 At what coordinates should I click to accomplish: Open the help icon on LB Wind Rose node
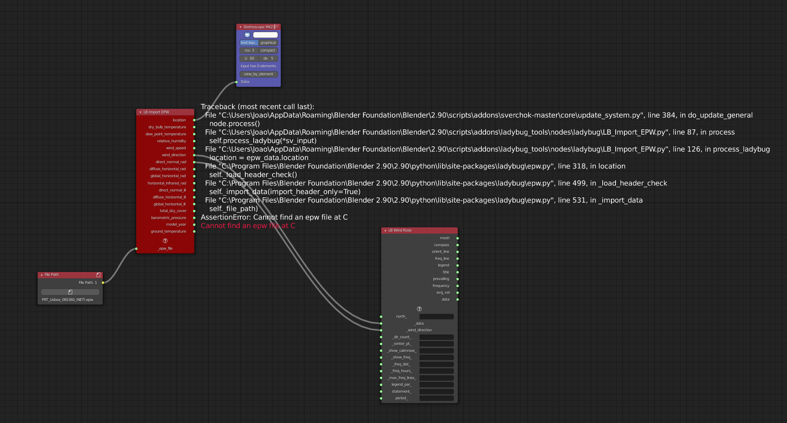point(419,309)
